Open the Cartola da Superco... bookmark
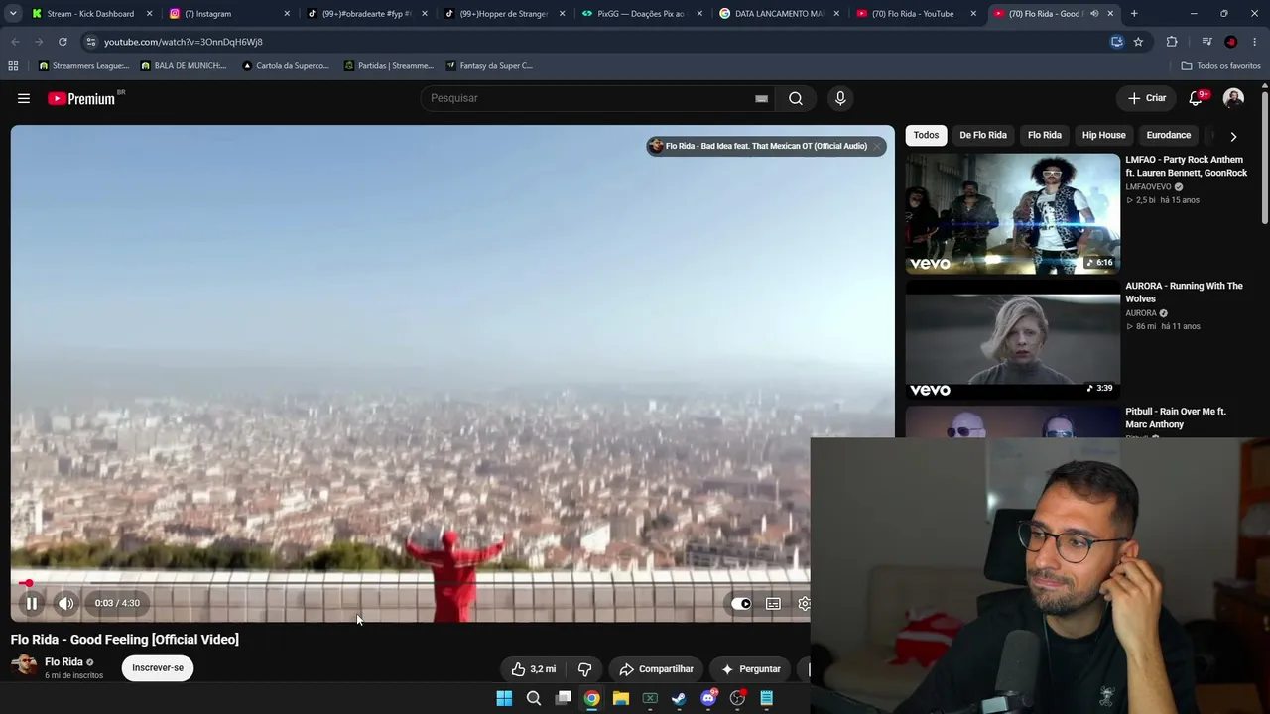 point(286,66)
